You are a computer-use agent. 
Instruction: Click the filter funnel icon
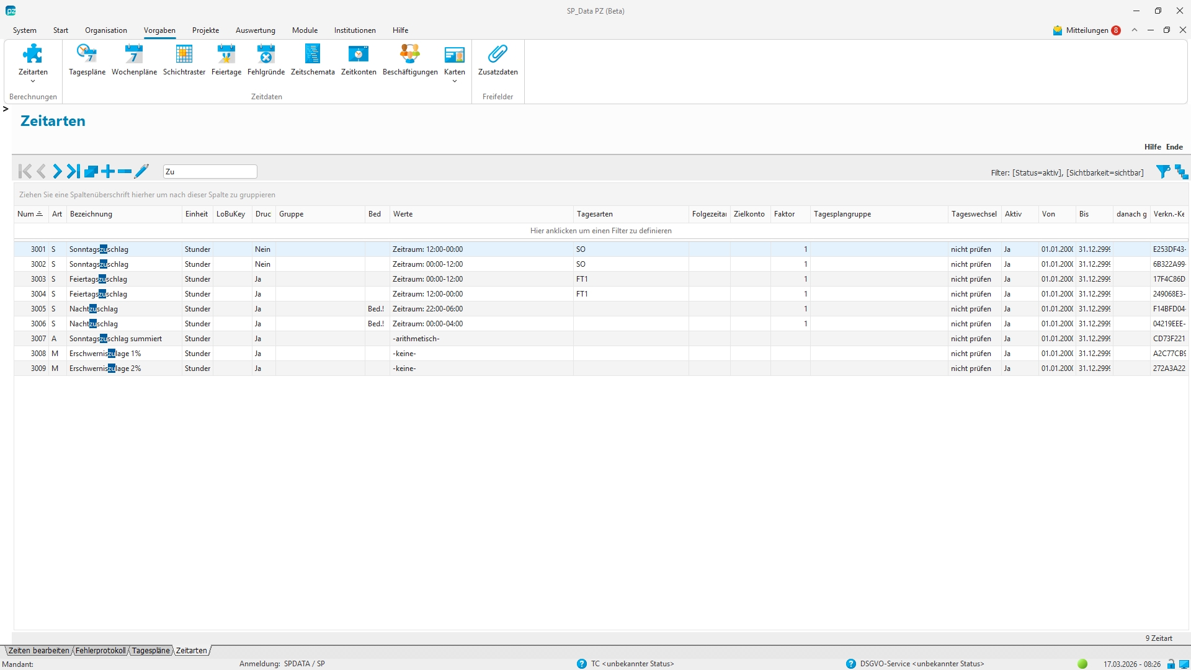click(1162, 172)
